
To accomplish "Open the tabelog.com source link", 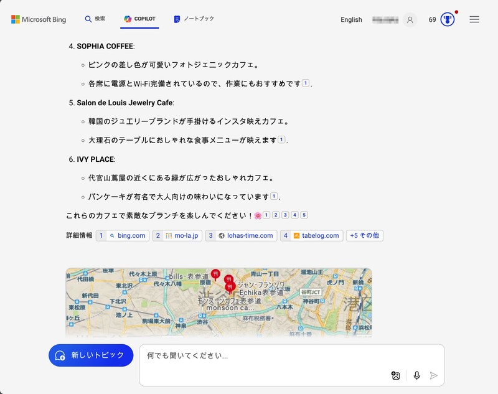I will pyautogui.click(x=312, y=235).
